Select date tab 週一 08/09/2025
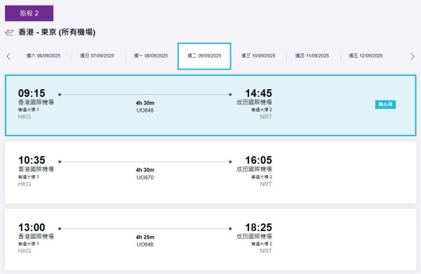 (151, 56)
